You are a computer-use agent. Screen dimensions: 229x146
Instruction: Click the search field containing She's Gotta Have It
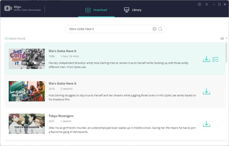(x=115, y=29)
